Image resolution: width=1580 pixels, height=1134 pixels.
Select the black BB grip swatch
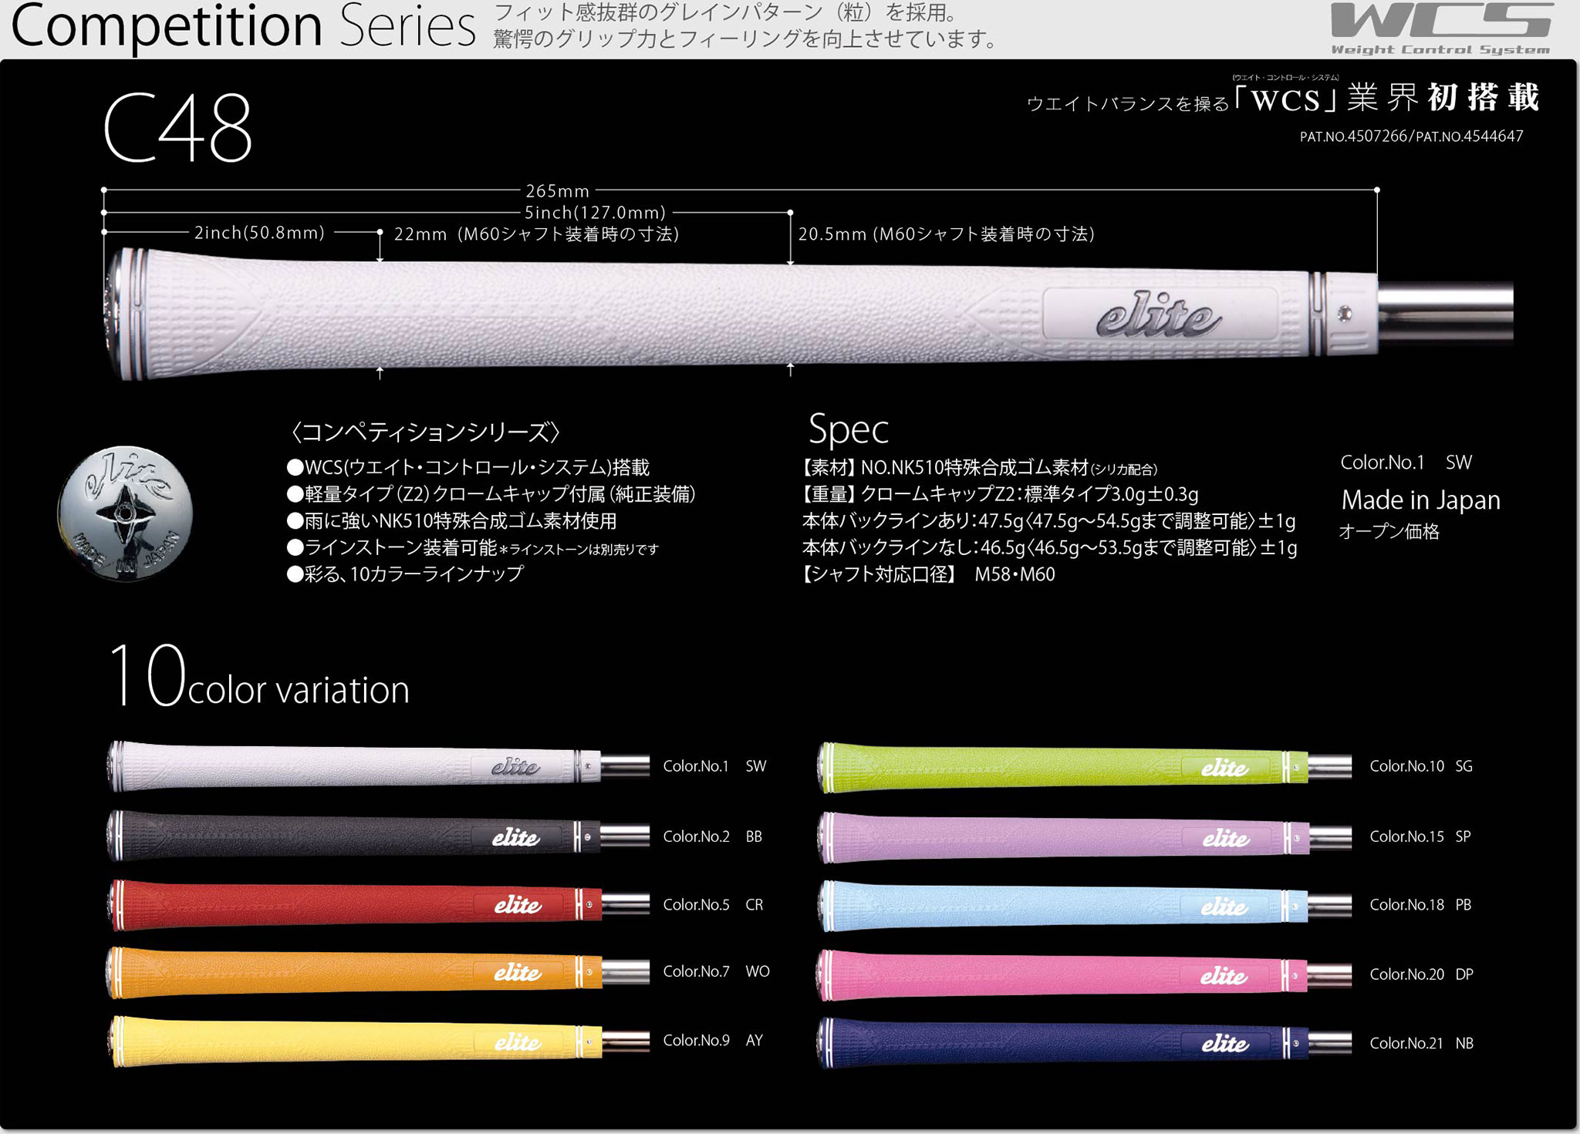378,836
